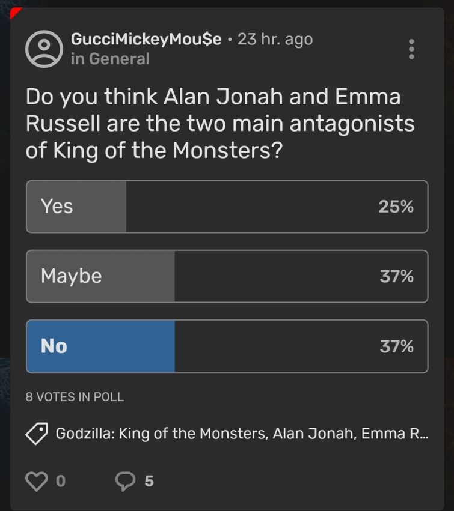
Task: Like the post with heart icon
Action: coord(37,481)
